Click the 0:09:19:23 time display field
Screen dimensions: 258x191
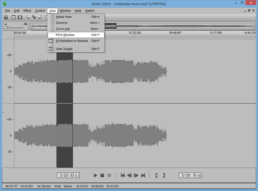[x=190, y=175]
